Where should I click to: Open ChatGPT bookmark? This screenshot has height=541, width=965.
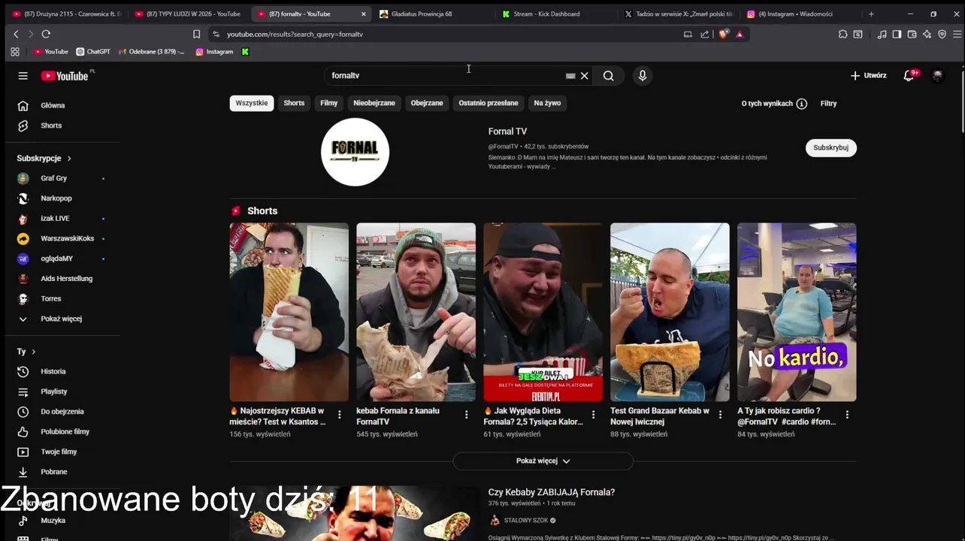[x=93, y=52]
